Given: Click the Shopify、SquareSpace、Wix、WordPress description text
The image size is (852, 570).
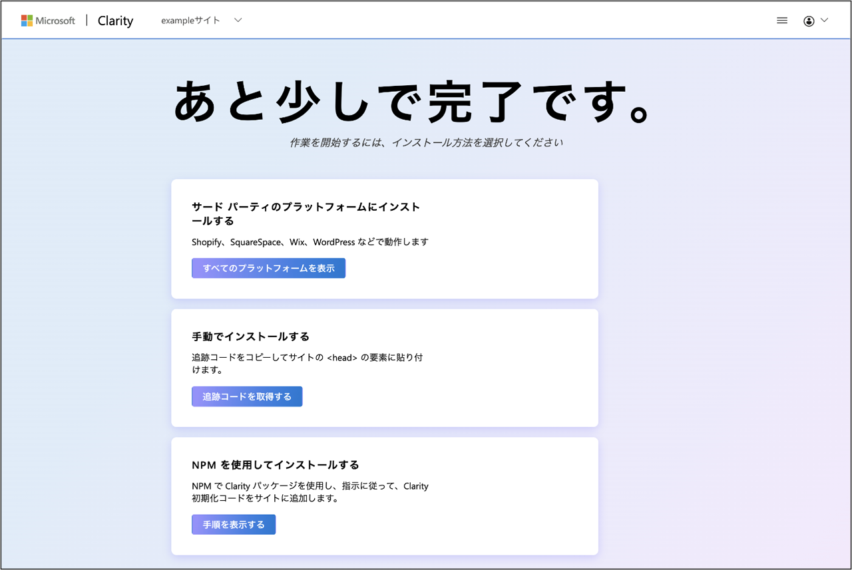Looking at the screenshot, I should click(x=310, y=242).
